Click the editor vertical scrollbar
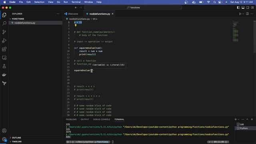 [x=255, y=37]
